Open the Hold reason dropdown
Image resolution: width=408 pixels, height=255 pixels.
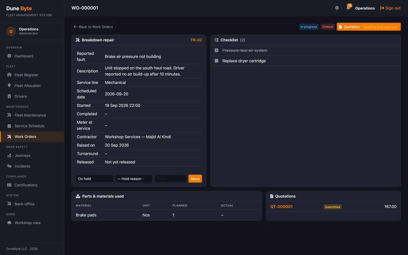(134, 178)
